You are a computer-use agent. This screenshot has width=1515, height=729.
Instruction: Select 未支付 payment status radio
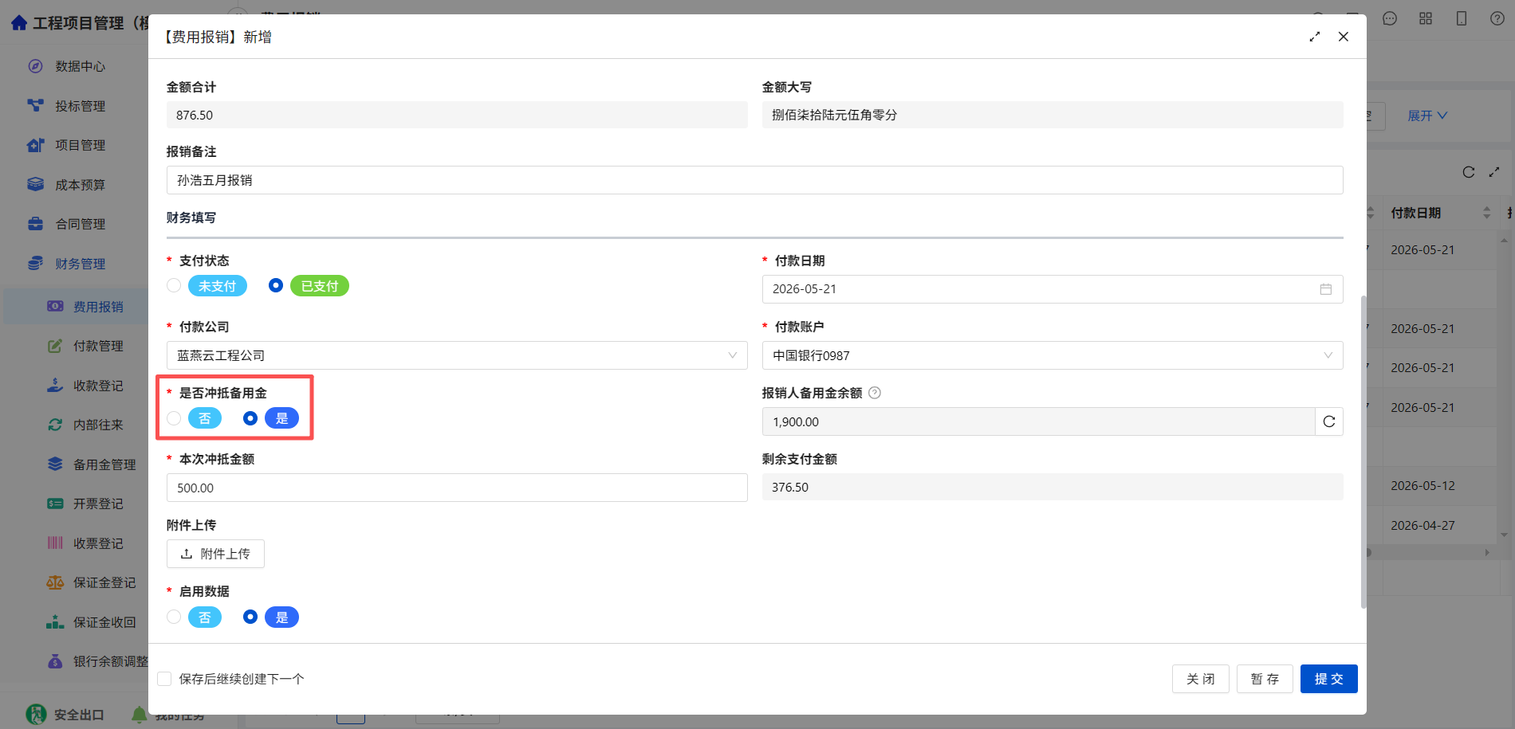tap(174, 285)
